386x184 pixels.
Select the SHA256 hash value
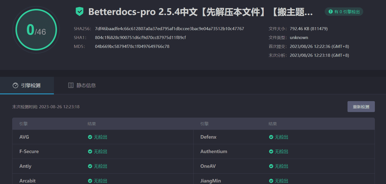click(169, 29)
